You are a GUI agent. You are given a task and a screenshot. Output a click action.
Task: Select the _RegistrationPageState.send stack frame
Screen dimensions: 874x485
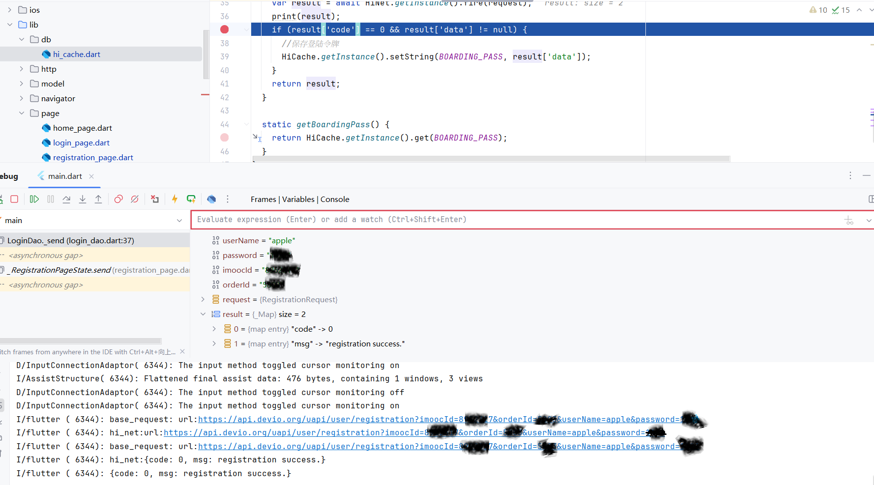pyautogui.click(x=95, y=270)
